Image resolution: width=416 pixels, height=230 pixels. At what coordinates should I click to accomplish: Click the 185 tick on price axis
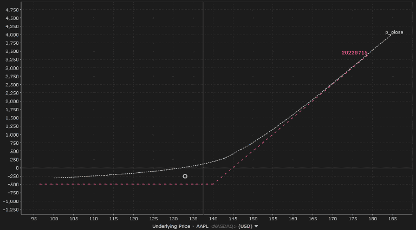[392, 219]
